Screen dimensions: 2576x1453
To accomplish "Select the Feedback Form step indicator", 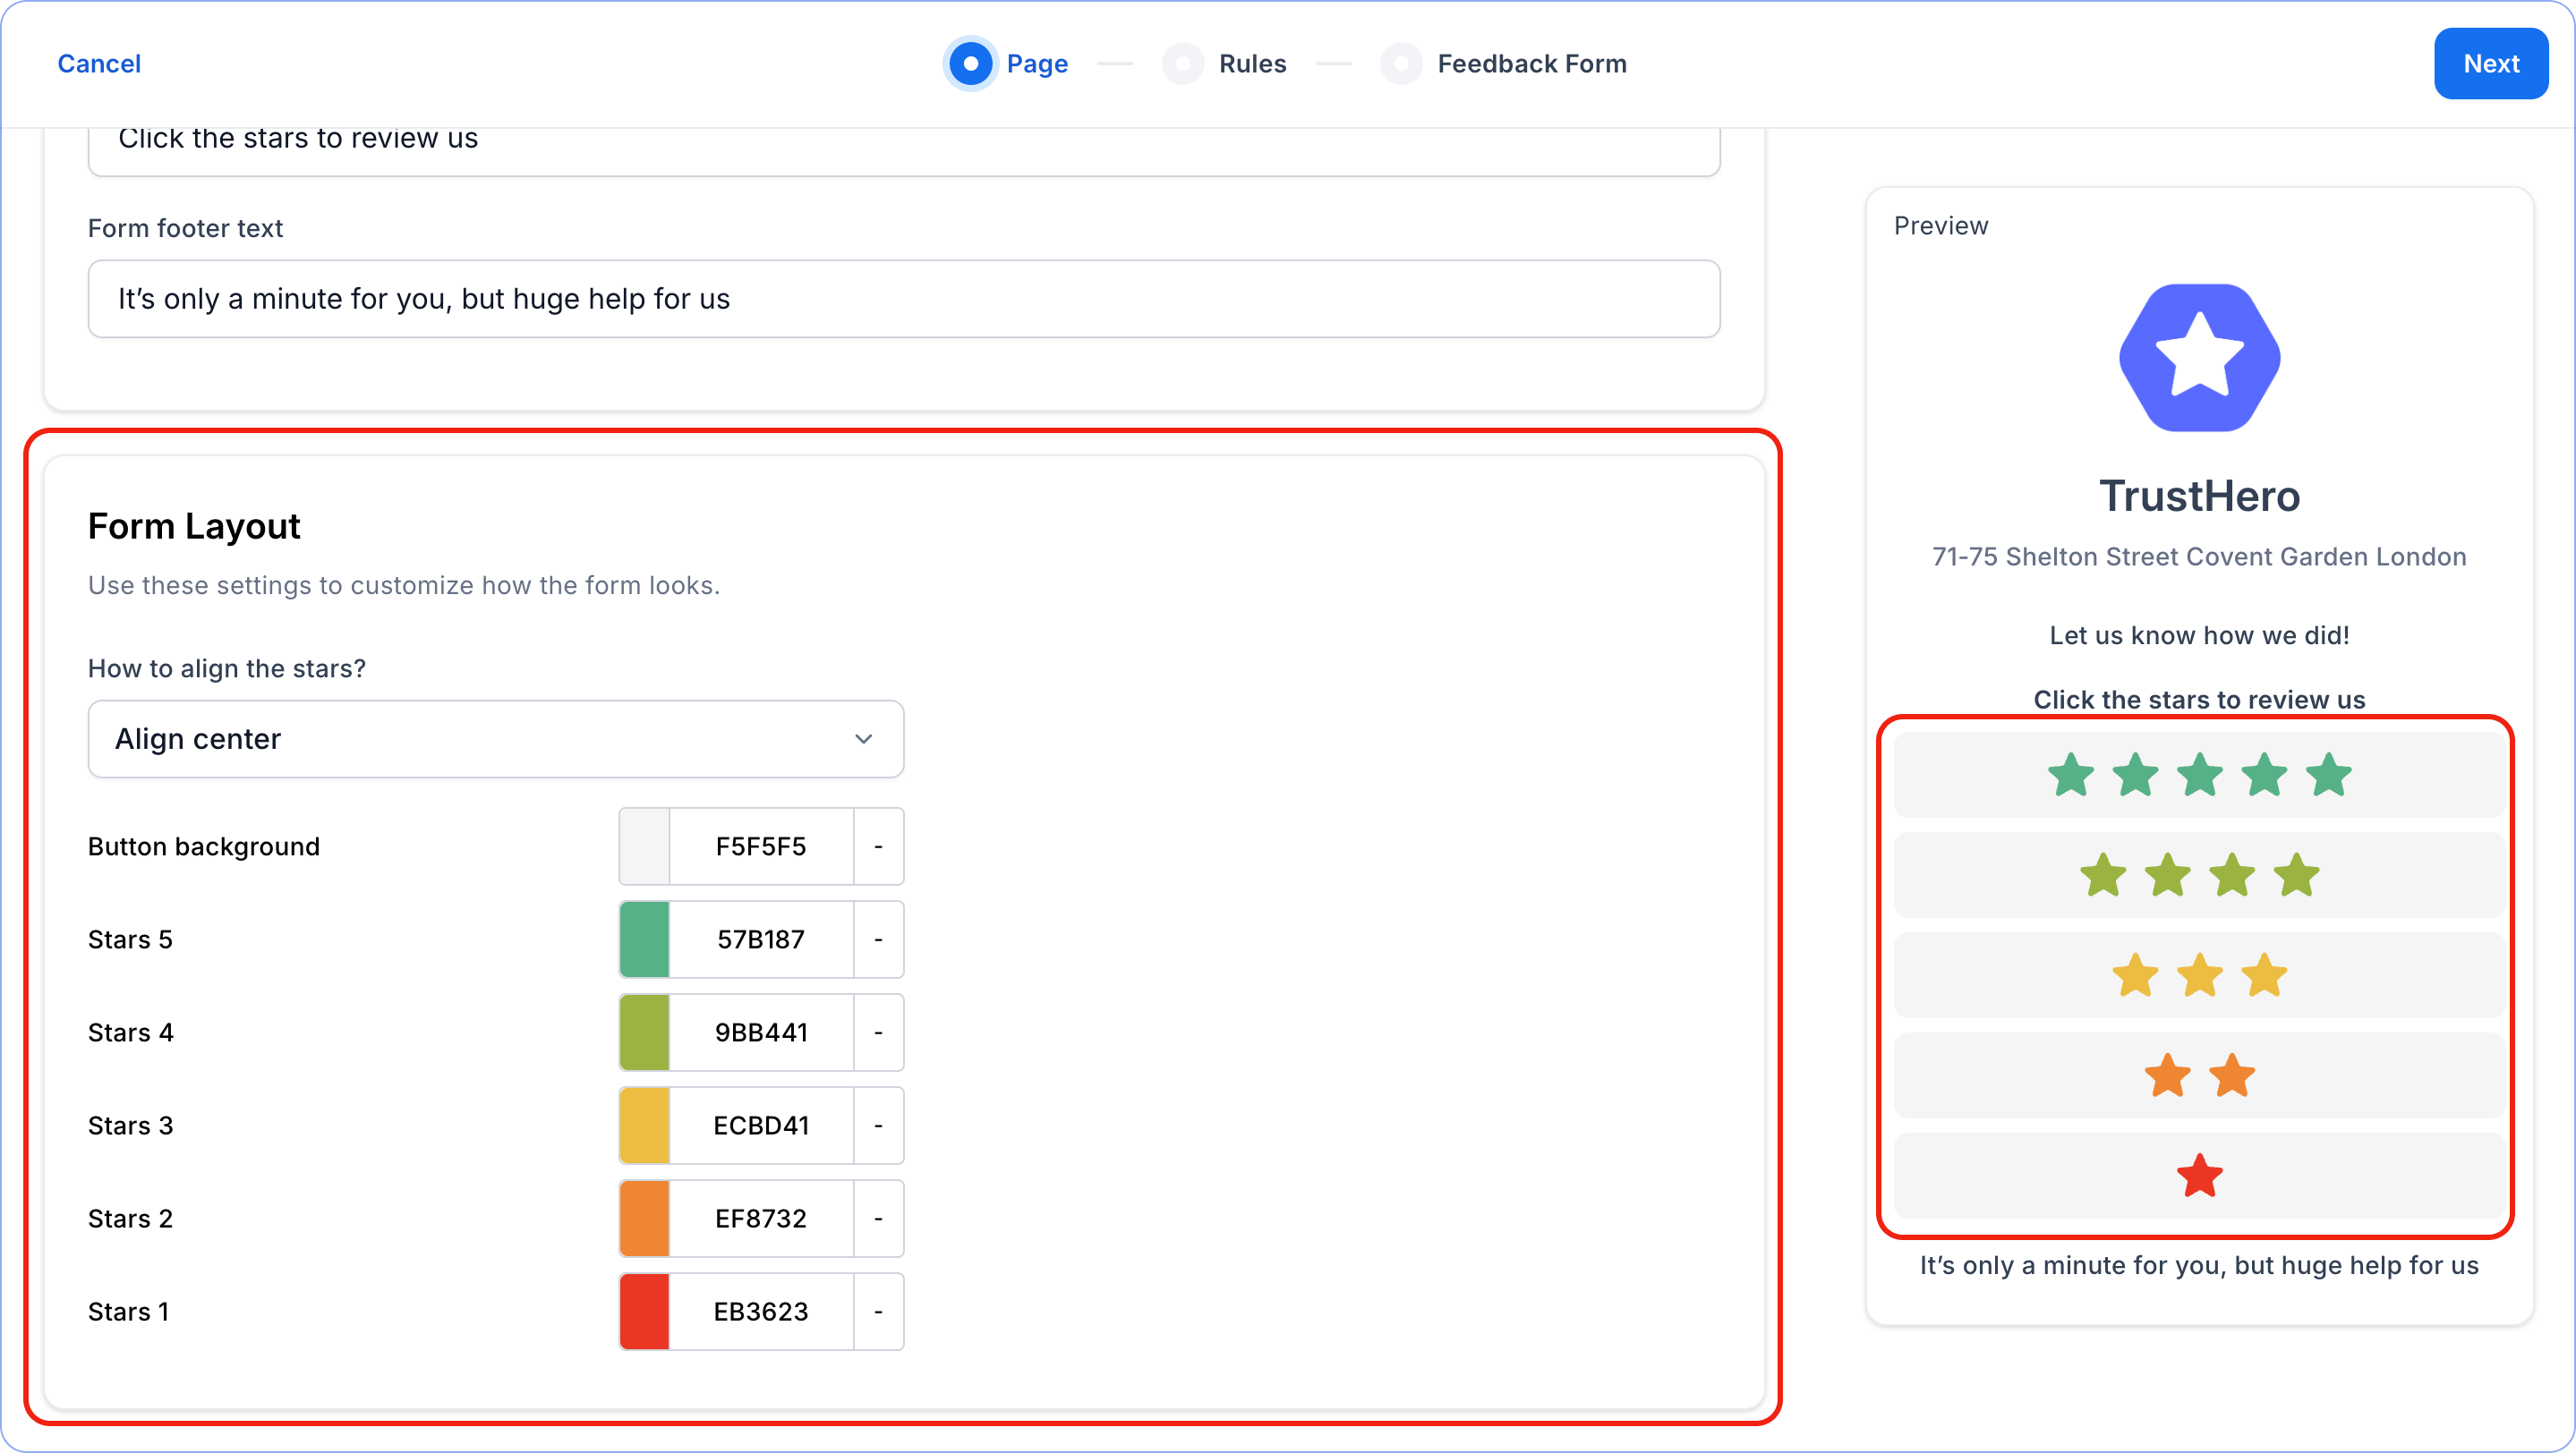I will (1401, 64).
